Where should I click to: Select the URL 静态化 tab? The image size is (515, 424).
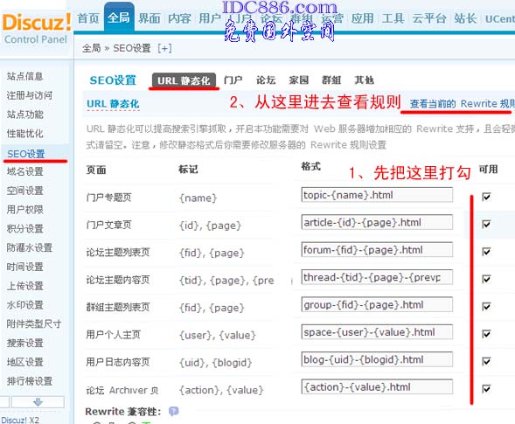[x=184, y=80]
